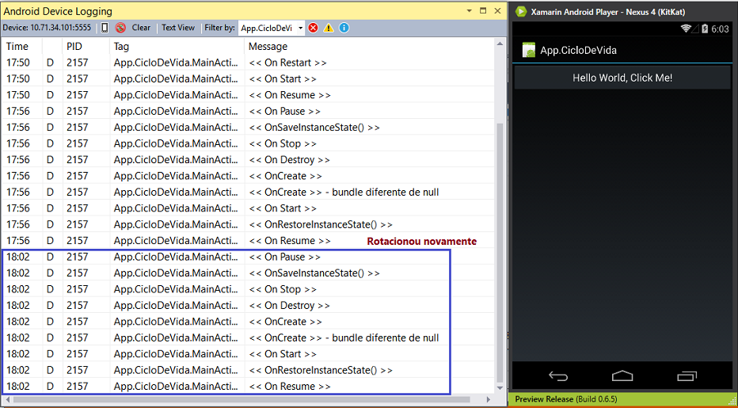This screenshot has height=408, width=738.
Task: Toggle the yellow warning level filter
Action: click(329, 28)
